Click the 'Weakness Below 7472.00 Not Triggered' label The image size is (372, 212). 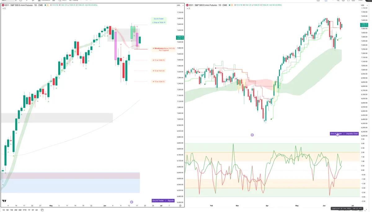164,49
